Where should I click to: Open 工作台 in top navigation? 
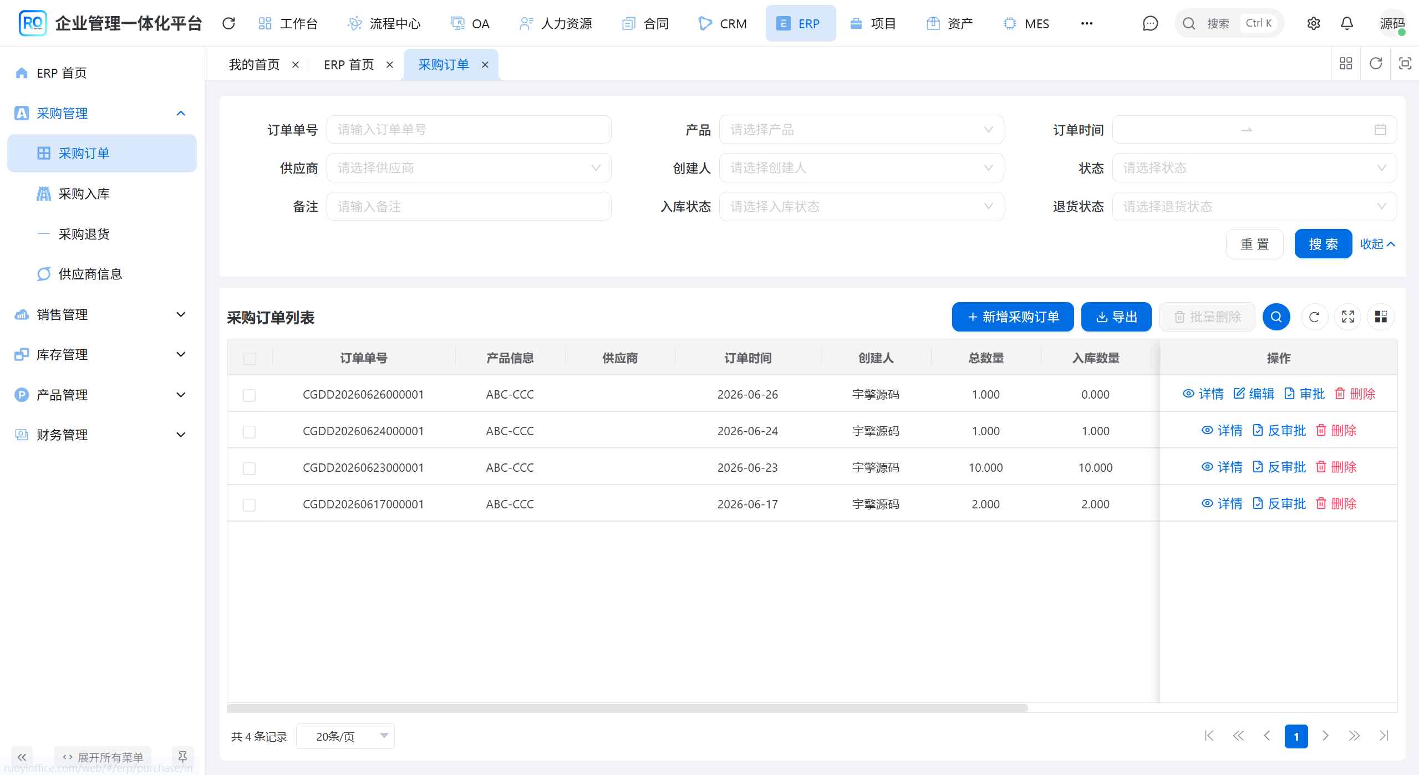(288, 23)
